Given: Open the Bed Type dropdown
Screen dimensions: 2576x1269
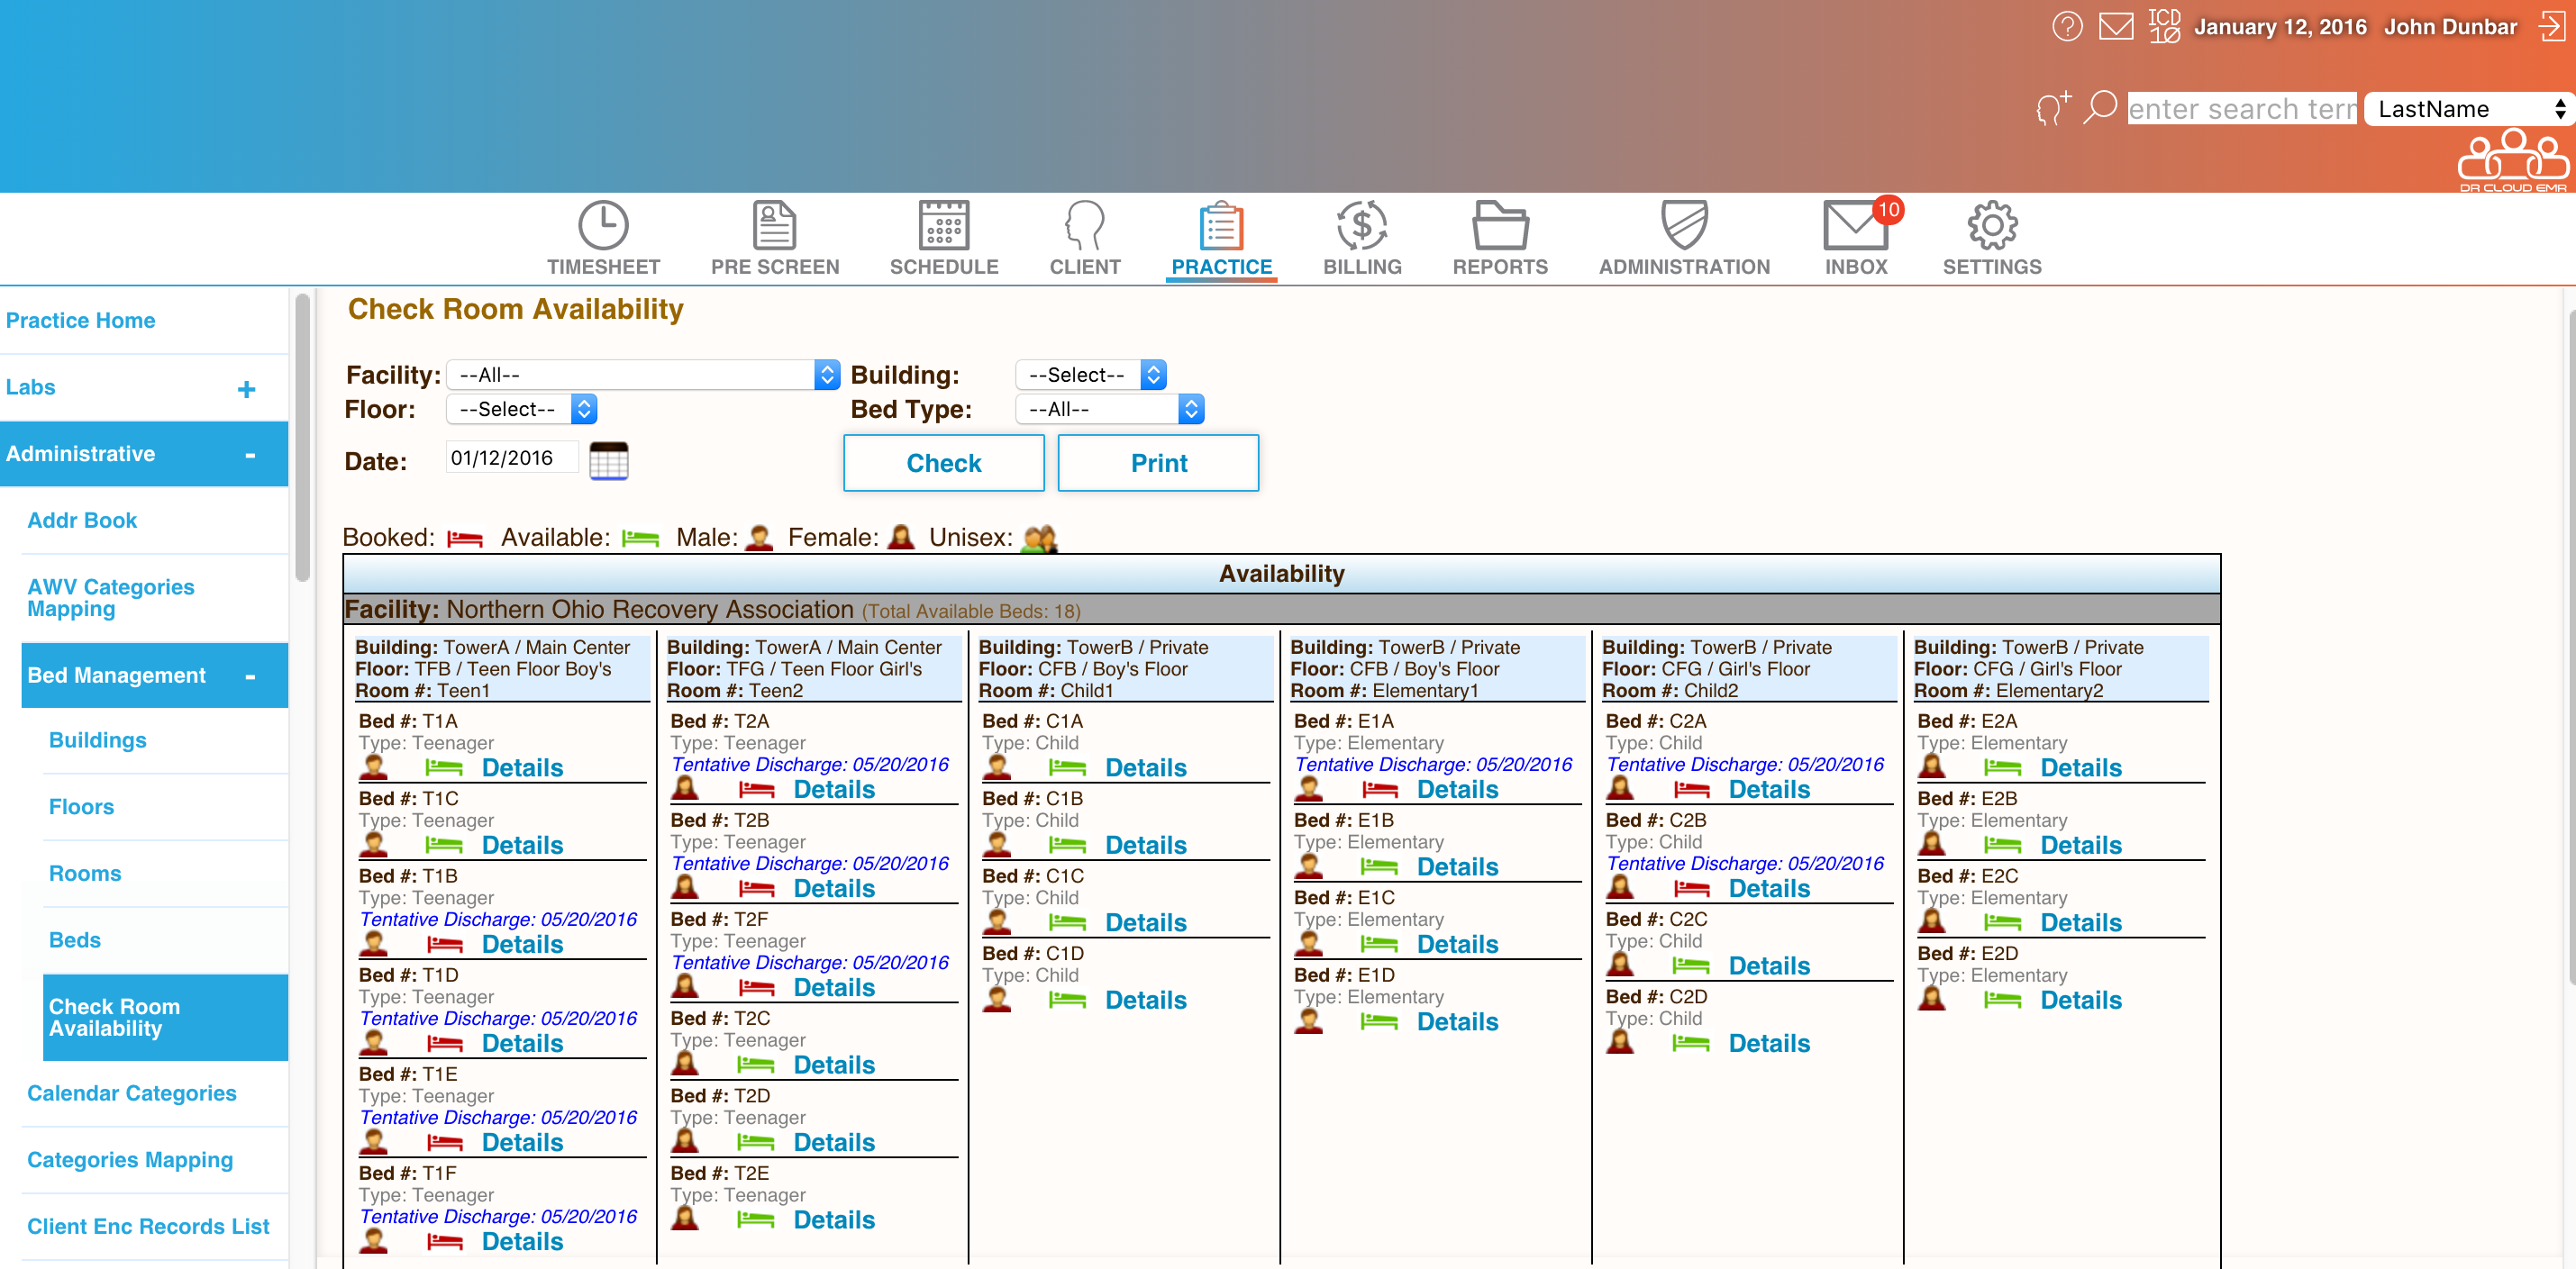Looking at the screenshot, I should (x=1109, y=409).
